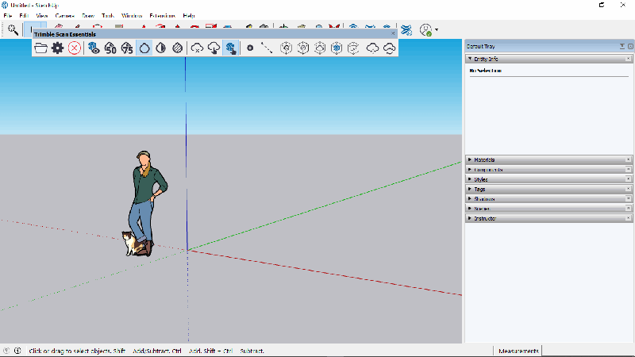The width and height of the screenshot is (635, 357).
Task: Click the geo-location status bar icon
Action: pos(6,351)
